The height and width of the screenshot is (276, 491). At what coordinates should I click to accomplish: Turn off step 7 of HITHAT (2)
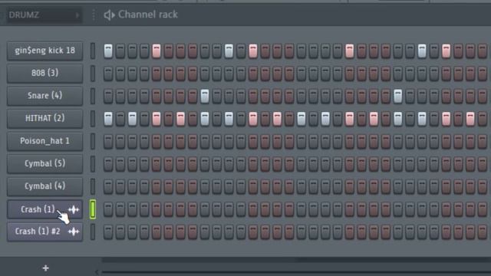click(180, 119)
